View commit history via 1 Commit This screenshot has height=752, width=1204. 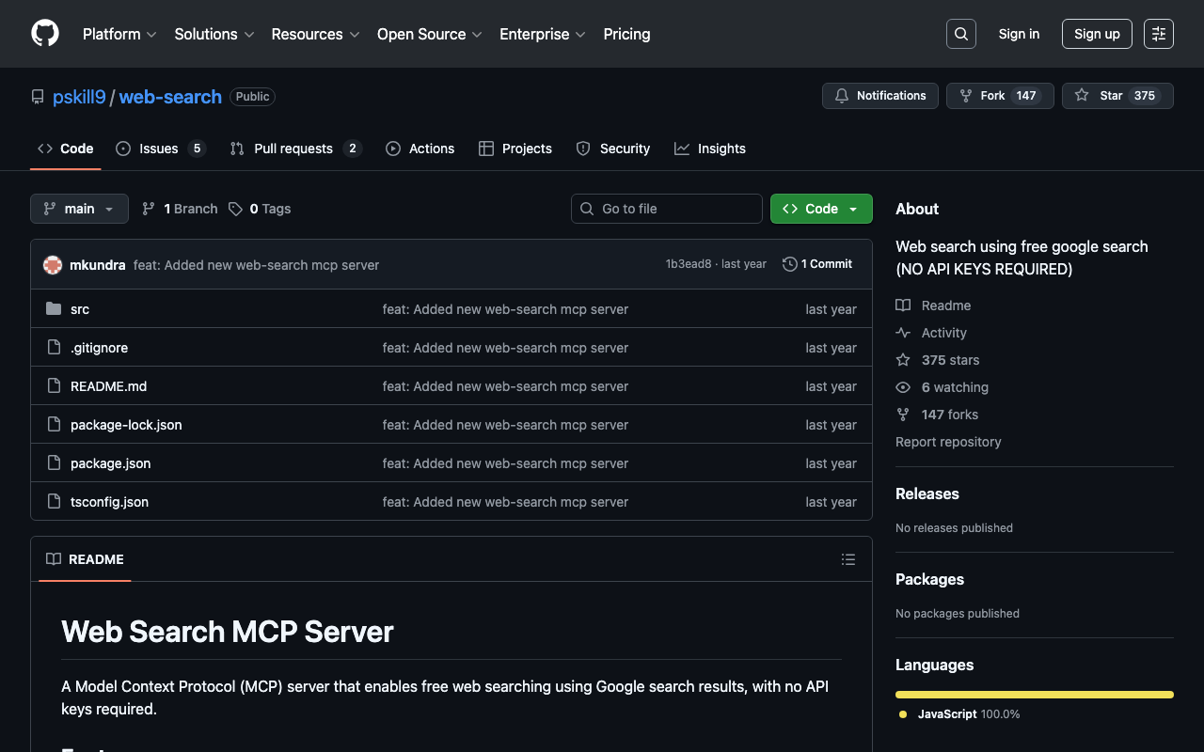(x=817, y=264)
